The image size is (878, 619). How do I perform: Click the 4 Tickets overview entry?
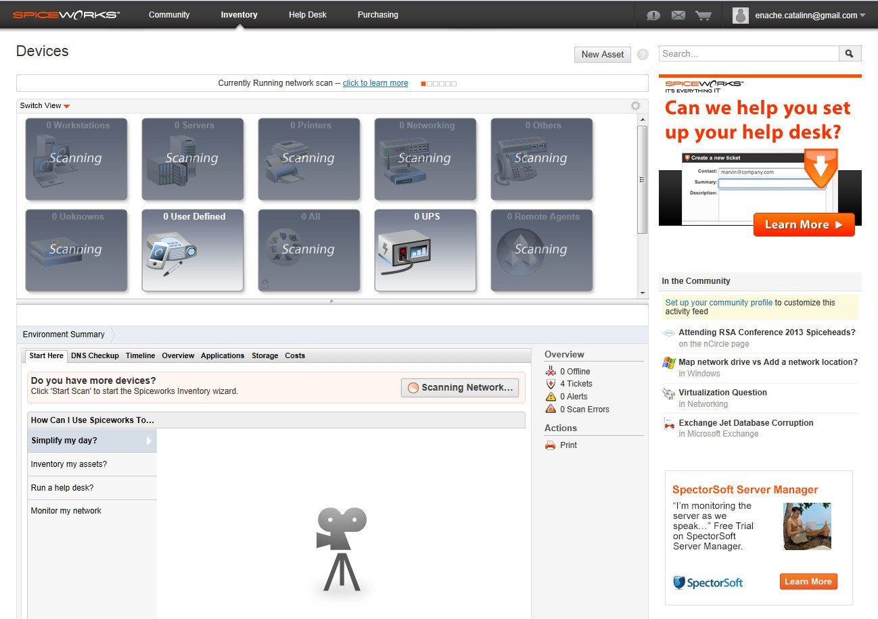click(576, 384)
